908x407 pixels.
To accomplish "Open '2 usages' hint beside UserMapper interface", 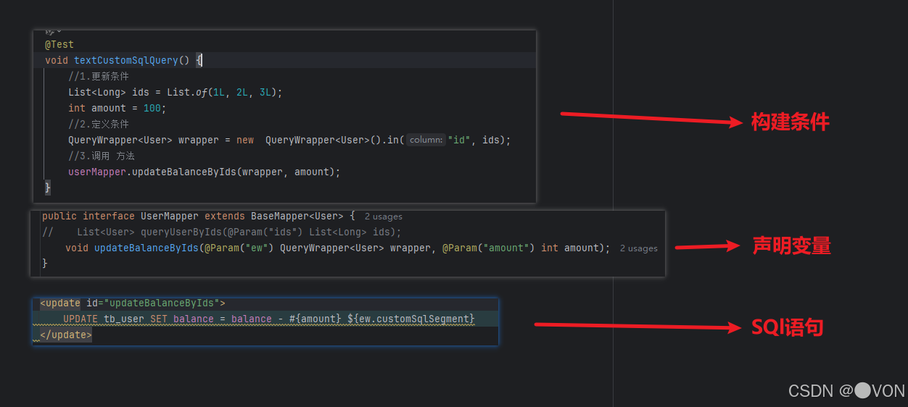I will [x=383, y=217].
